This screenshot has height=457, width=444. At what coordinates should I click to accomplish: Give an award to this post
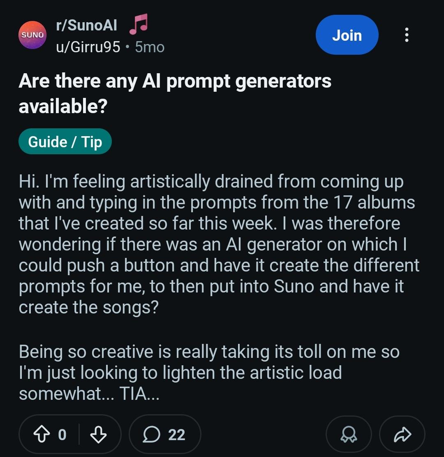pos(348,435)
